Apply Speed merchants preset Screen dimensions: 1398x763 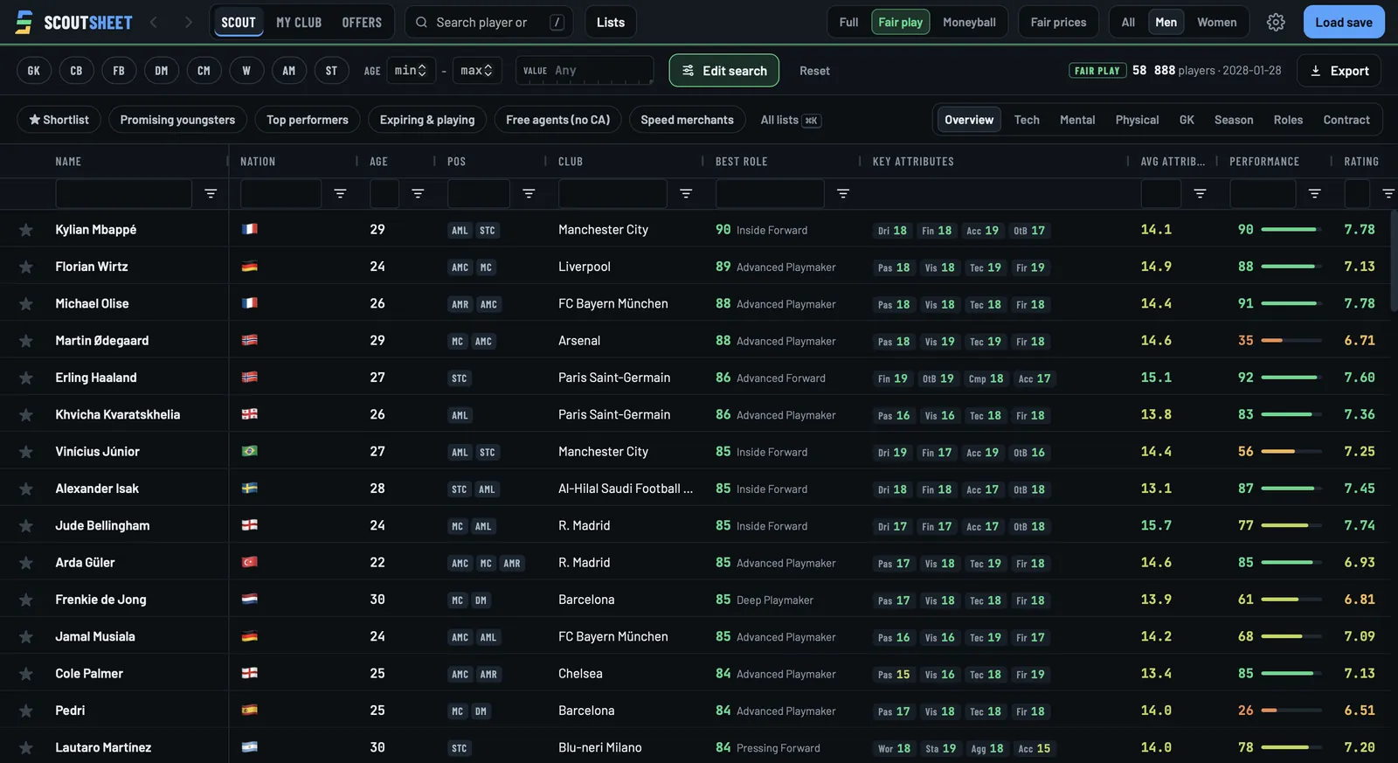[x=687, y=120]
